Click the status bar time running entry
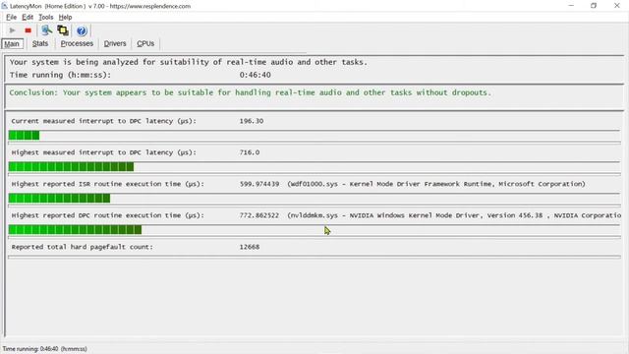 (44, 349)
